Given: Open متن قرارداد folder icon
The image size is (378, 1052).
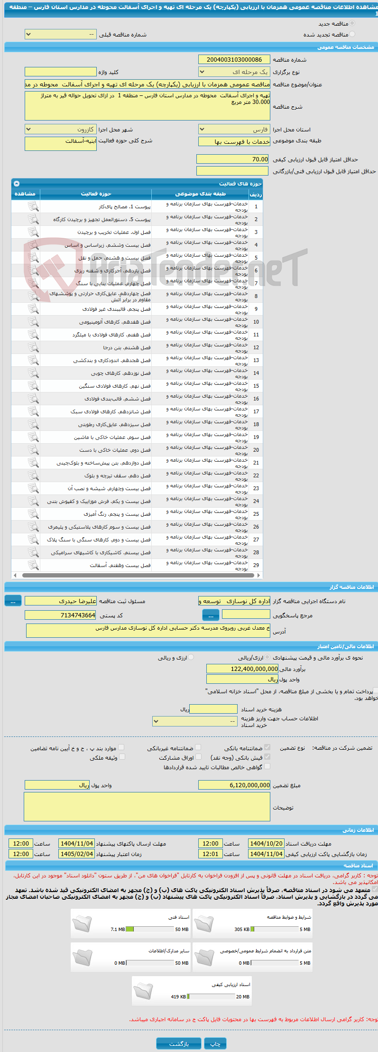Looking at the screenshot, I should [x=204, y=957].
